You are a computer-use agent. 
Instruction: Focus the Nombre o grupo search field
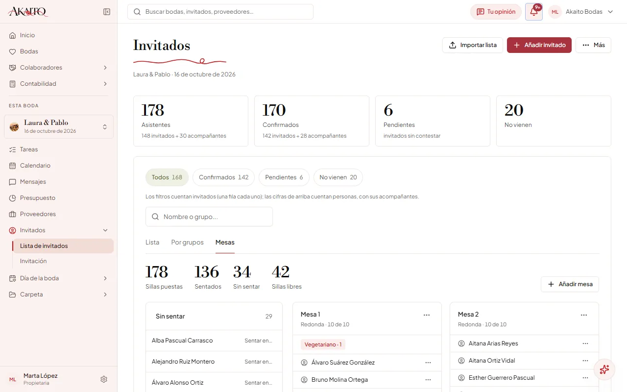pyautogui.click(x=209, y=217)
